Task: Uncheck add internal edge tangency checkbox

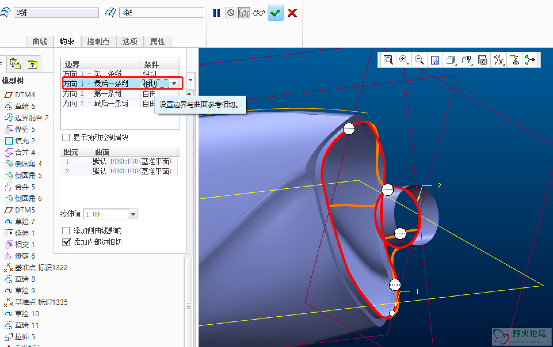Action: [x=66, y=242]
